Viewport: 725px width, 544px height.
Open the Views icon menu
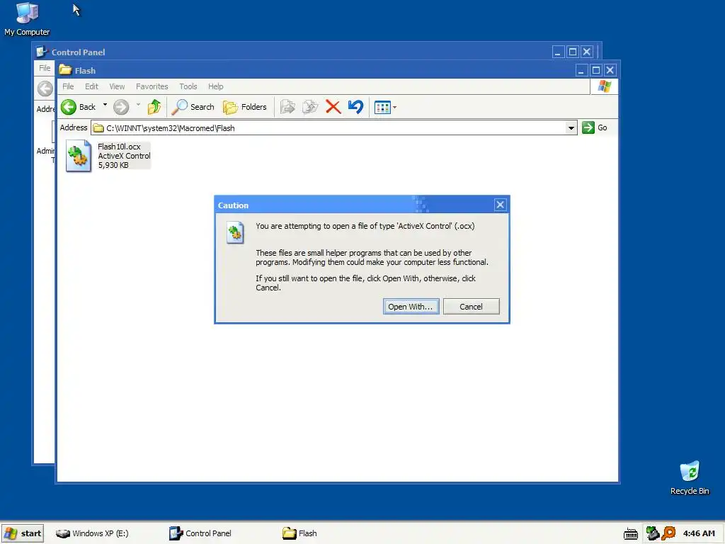click(x=382, y=108)
